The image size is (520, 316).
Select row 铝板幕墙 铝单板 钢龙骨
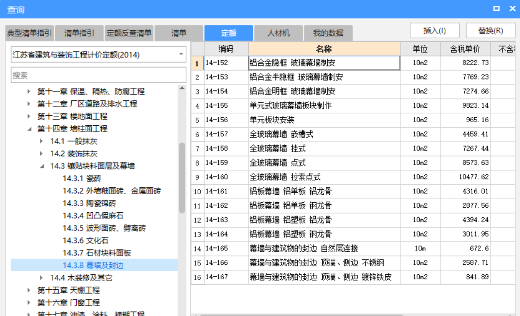click(324, 206)
